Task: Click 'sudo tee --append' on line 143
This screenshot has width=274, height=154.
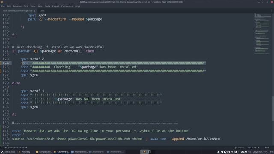Action: point(167,139)
